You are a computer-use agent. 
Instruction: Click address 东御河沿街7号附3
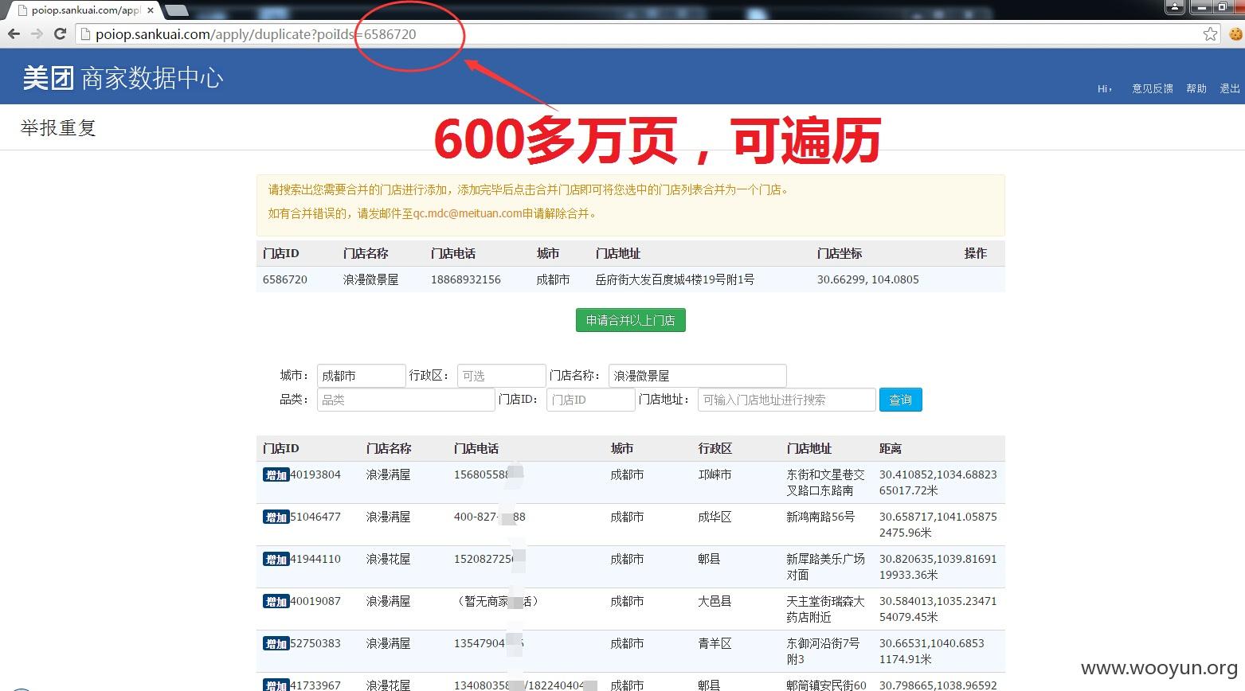823,651
